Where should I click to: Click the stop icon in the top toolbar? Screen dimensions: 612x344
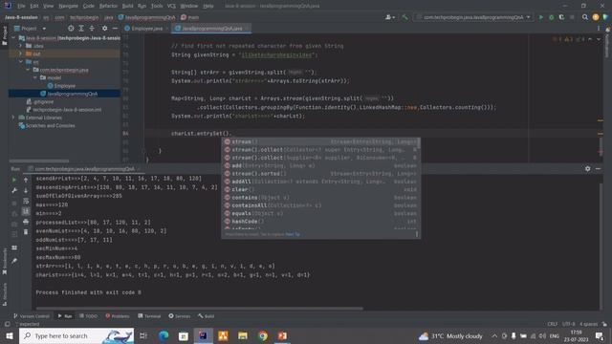pyautogui.click(x=572, y=17)
